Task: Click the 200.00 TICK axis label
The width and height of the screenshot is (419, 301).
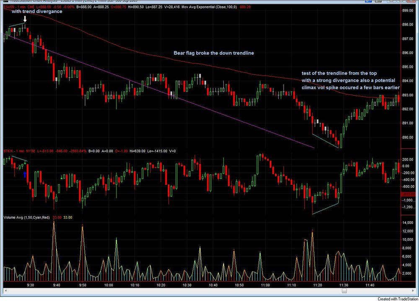Action: pyautogui.click(x=408, y=159)
